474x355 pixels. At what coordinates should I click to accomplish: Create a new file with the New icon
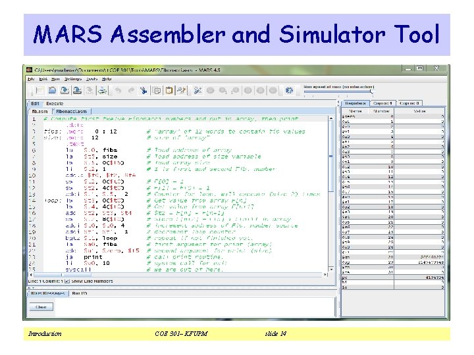tap(39, 90)
